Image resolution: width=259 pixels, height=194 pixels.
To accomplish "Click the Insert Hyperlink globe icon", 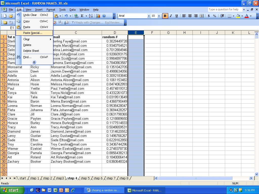I will 76,16.
